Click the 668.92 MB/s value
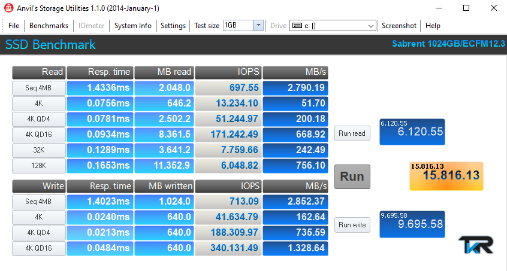507x271 pixels. [x=295, y=135]
